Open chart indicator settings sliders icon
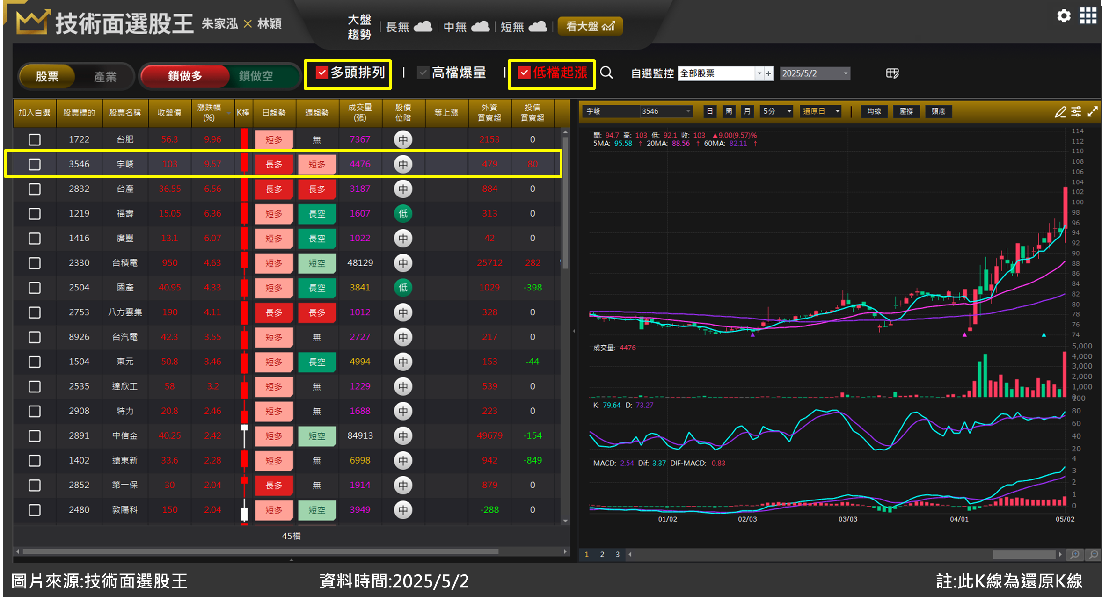 tap(1076, 111)
